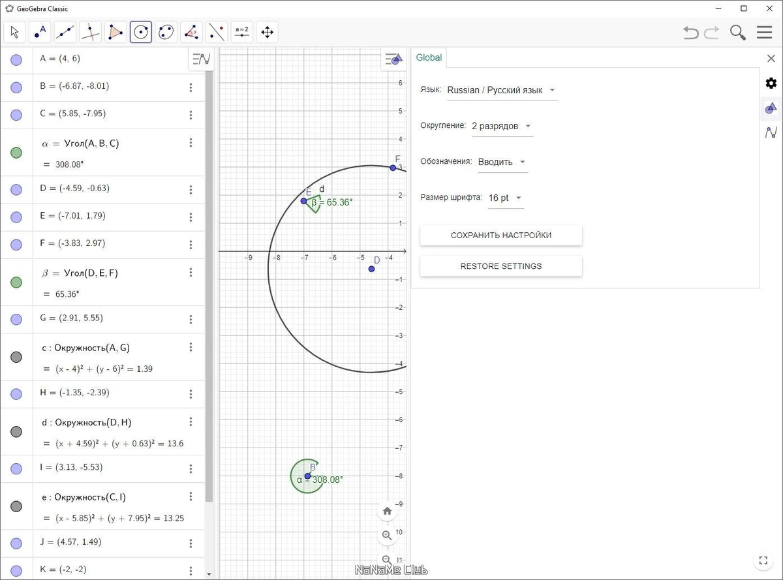Click scroll down arrow in algebra view
Viewport: 783px width, 580px height.
coord(209,574)
